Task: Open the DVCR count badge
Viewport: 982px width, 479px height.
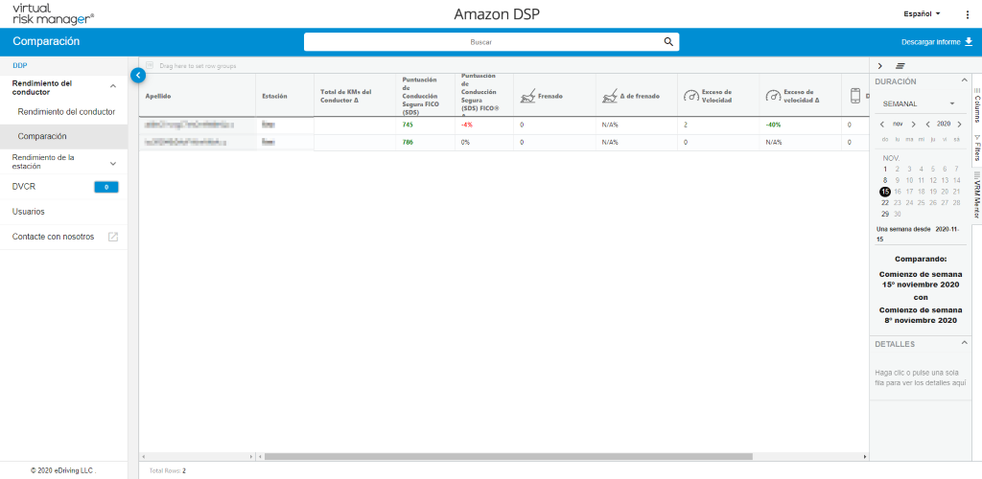Action: click(x=106, y=187)
